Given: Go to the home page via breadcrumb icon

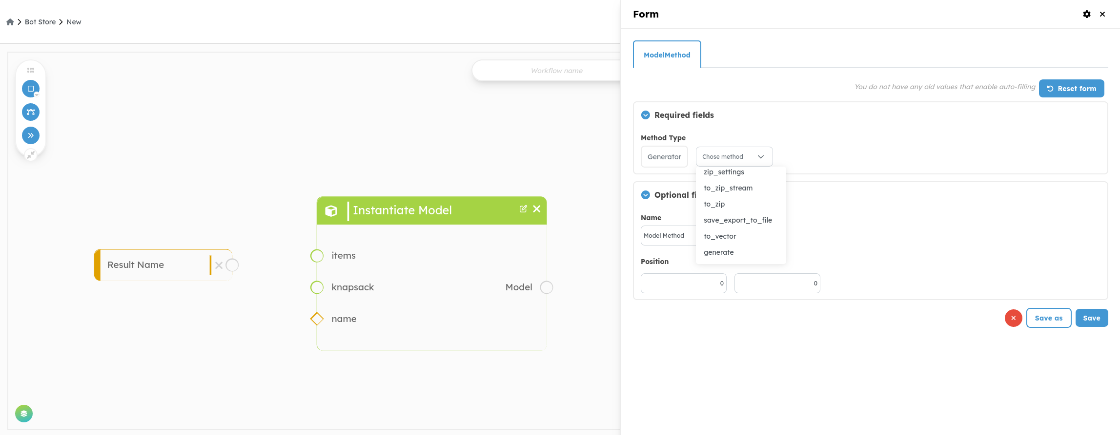Looking at the screenshot, I should click(10, 22).
